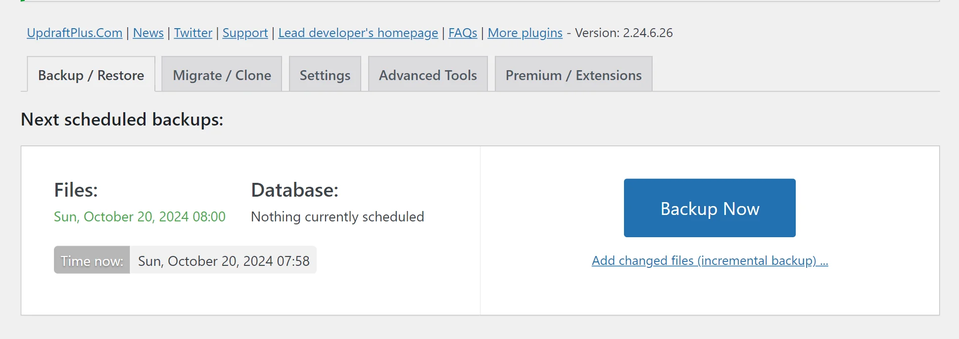Switch to the Migrate / Clone tab

[x=222, y=75]
